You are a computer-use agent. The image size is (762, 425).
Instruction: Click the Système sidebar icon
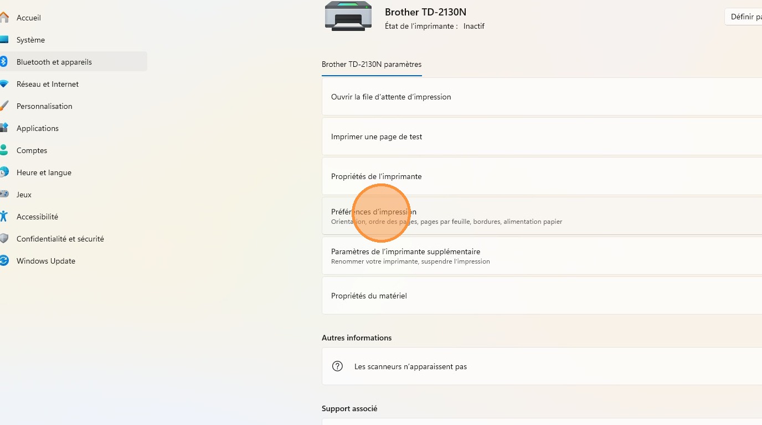pyautogui.click(x=4, y=40)
